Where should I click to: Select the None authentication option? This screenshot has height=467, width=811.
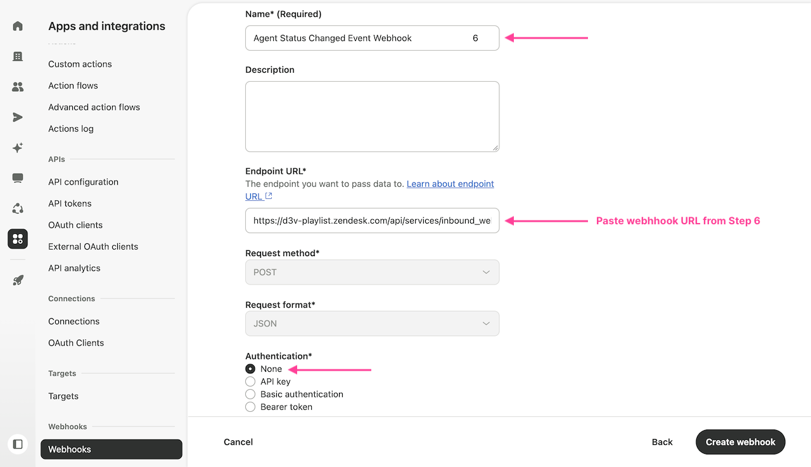250,369
